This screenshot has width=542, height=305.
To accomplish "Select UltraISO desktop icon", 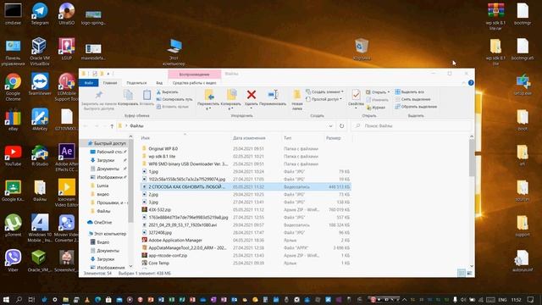I will pyautogui.click(x=66, y=14).
